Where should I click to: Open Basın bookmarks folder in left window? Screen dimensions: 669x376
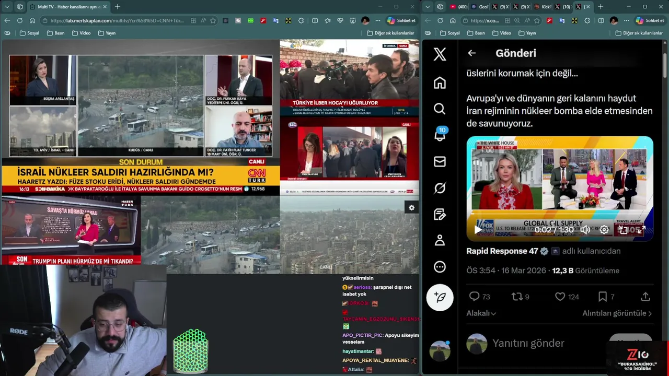coord(55,33)
